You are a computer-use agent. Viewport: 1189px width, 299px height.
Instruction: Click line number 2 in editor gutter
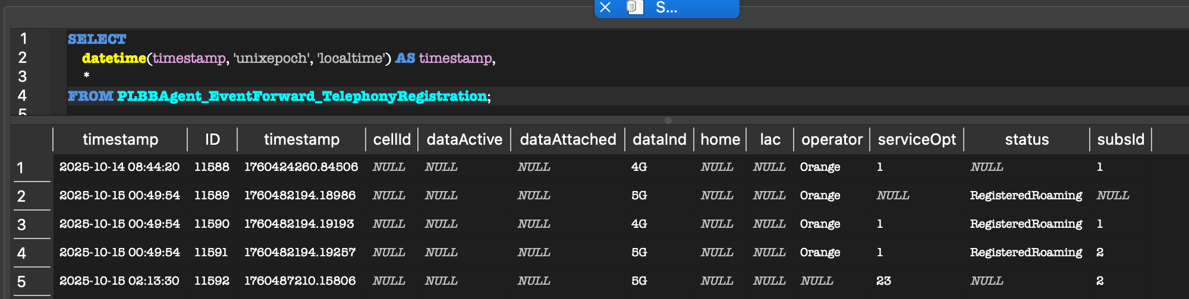point(23,58)
